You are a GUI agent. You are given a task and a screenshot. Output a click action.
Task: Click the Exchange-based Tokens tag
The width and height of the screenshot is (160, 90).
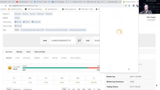(x=77, y=30)
